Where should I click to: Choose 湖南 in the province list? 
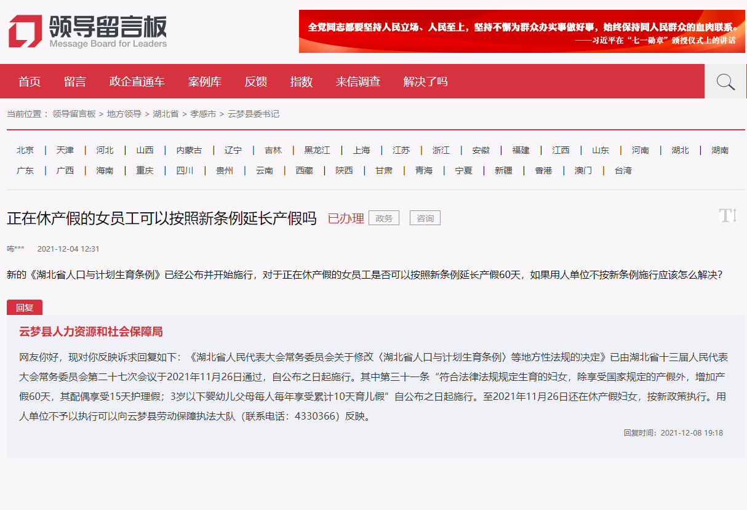tap(720, 150)
